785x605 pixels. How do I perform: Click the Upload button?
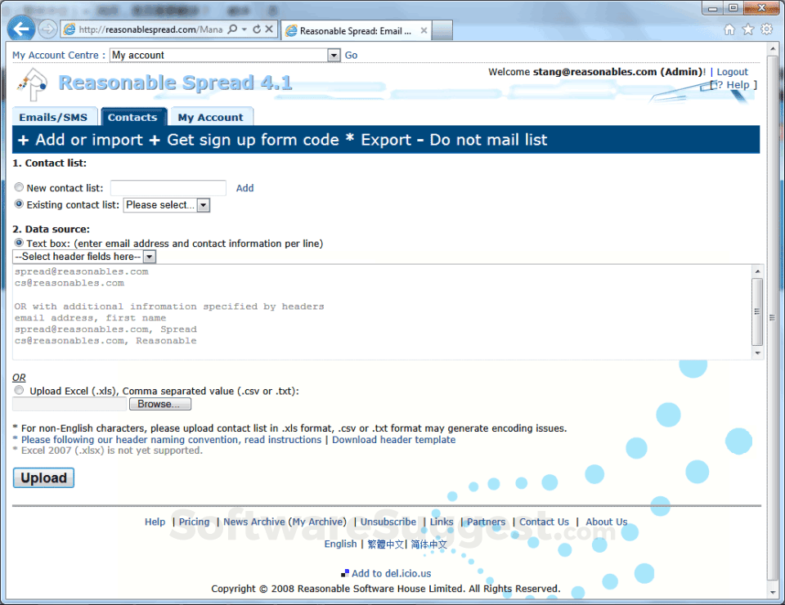43,478
